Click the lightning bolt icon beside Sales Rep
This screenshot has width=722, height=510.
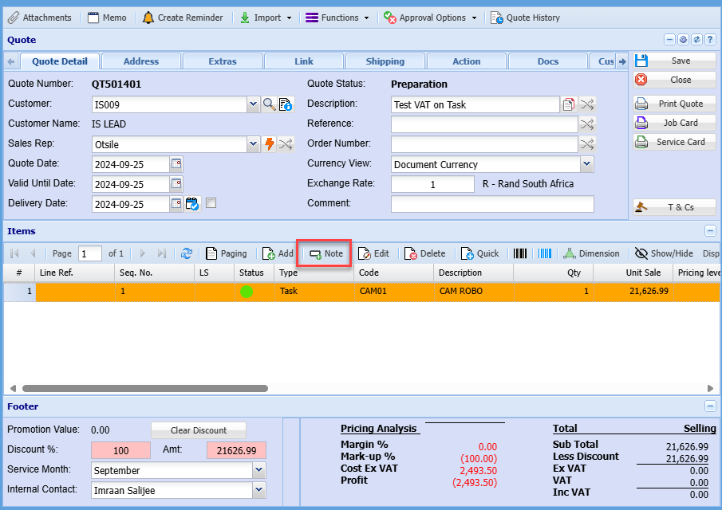[x=270, y=144]
